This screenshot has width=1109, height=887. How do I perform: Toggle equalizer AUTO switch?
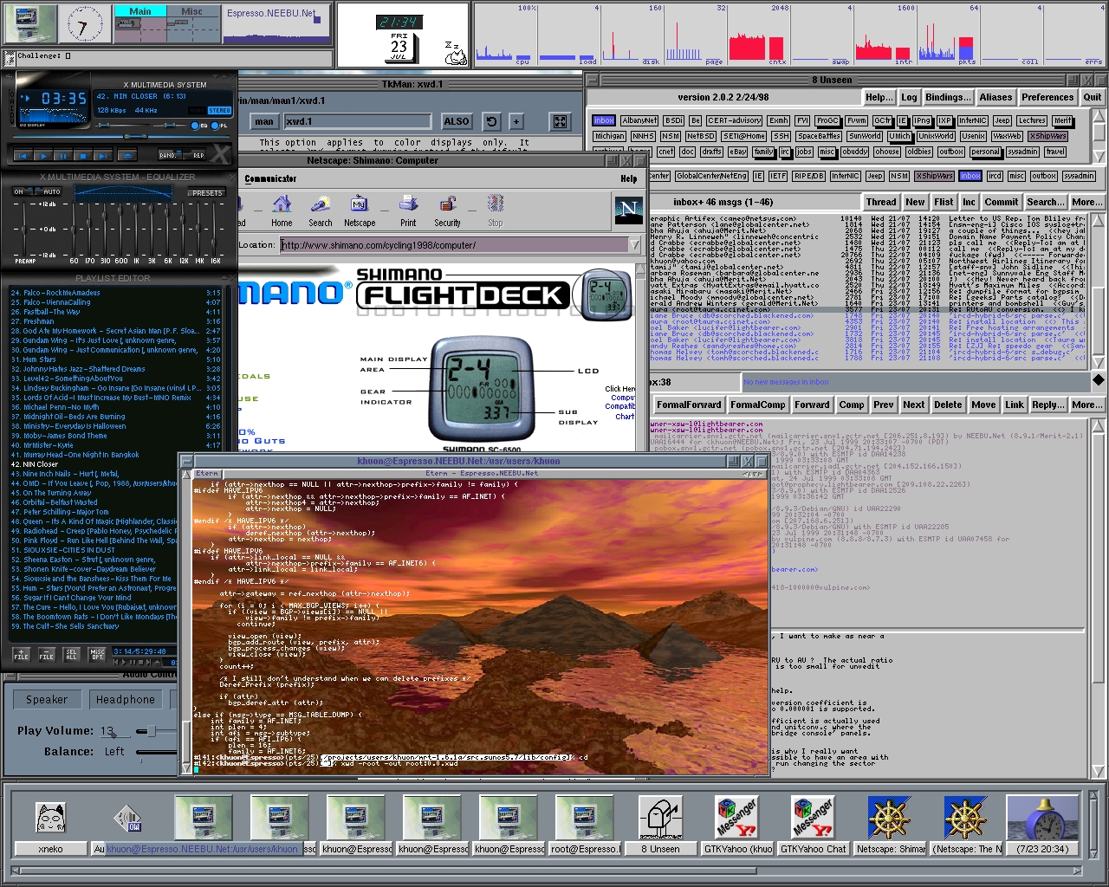click(x=49, y=191)
